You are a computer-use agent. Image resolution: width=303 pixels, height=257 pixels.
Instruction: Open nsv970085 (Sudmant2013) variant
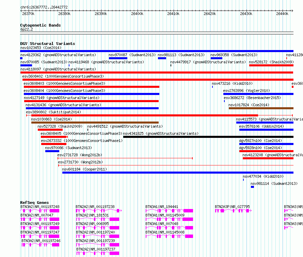tap(44, 62)
